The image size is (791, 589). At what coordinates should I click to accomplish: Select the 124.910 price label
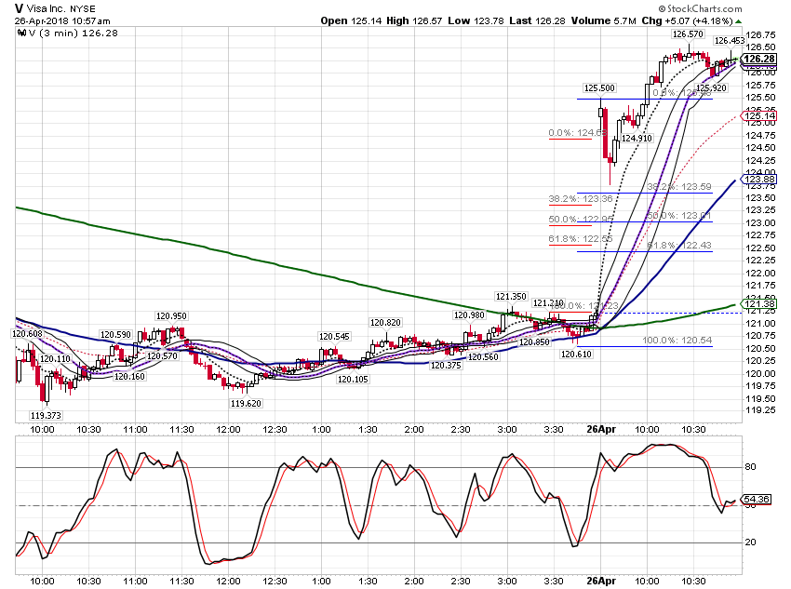tap(637, 138)
